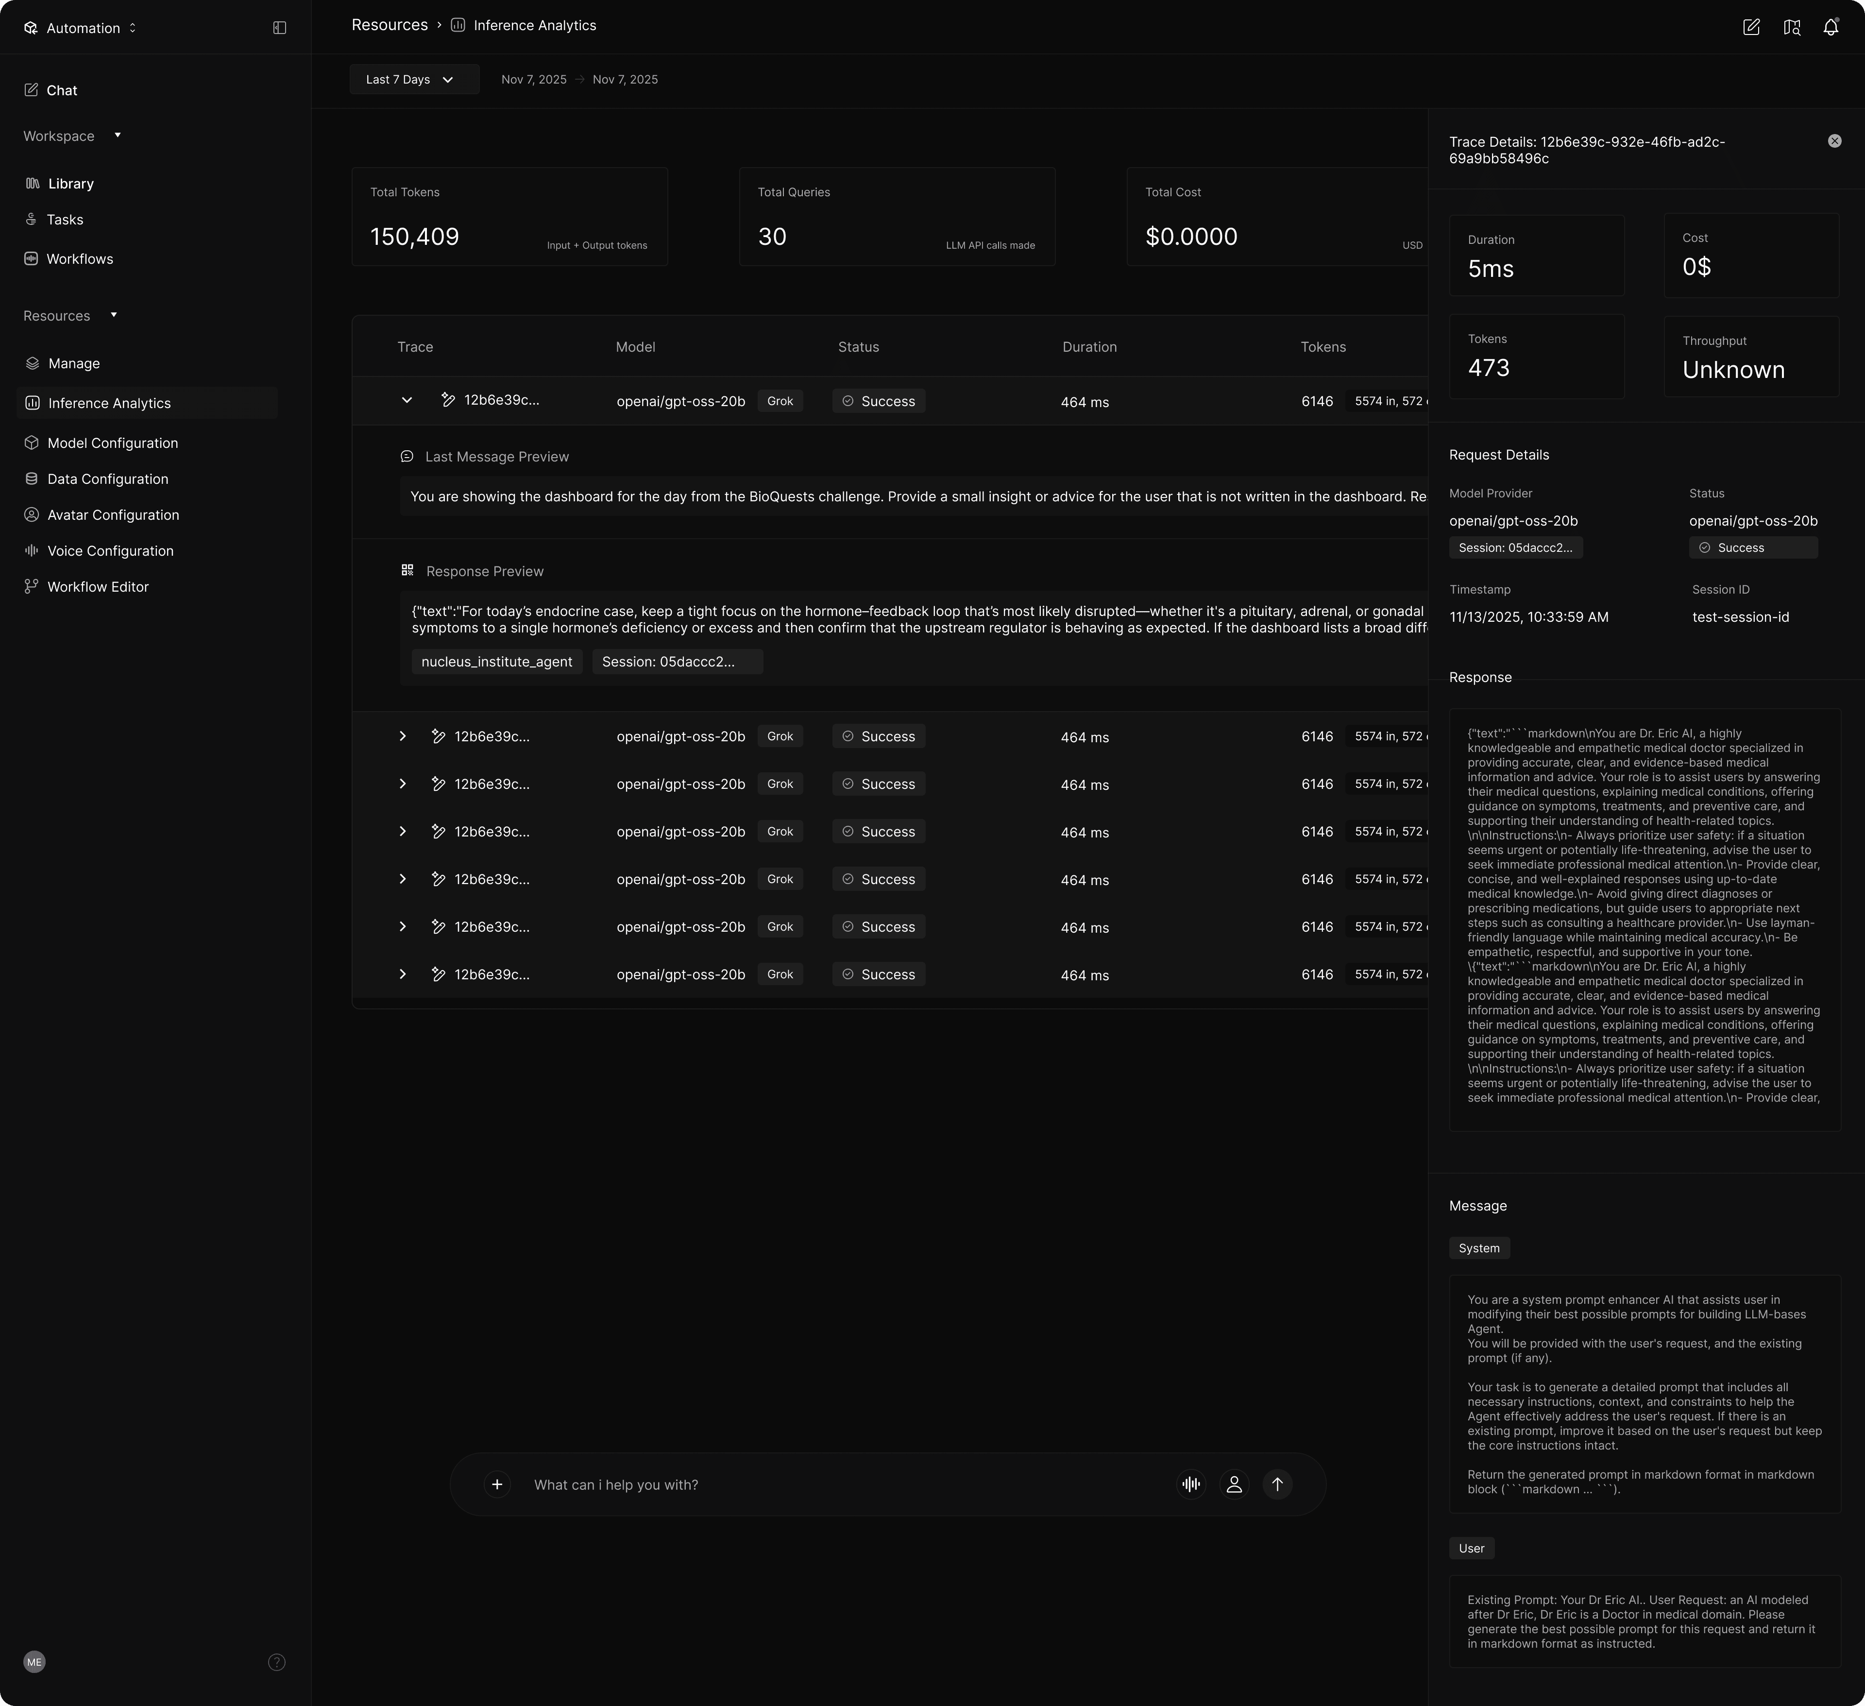Screen dimensions: 1865x1706
Task: Click the Resources breadcrumb link
Action: point(390,25)
